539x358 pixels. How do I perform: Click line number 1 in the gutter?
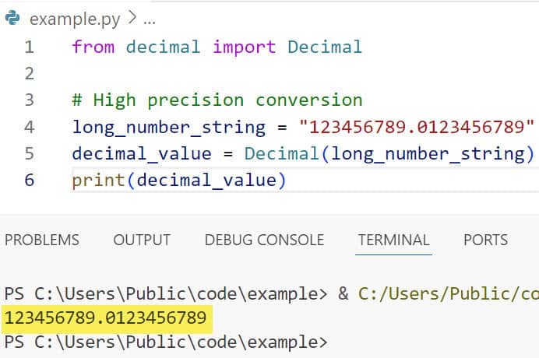coord(30,47)
